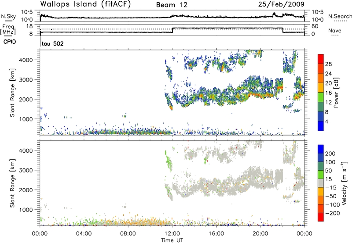Click the noise spike near 21:00 in the noise panel
The height and width of the screenshot is (243, 352).
274,14
